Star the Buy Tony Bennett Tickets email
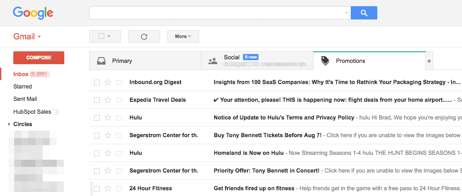Screen dimensions: 462x196 108,135
